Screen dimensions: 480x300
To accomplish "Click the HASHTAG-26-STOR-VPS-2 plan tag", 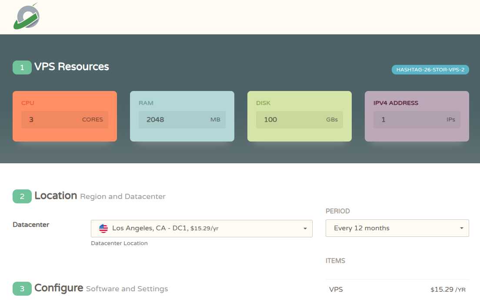I will point(430,70).
